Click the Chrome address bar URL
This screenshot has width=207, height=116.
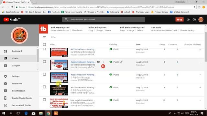pyautogui.click(x=101, y=7)
